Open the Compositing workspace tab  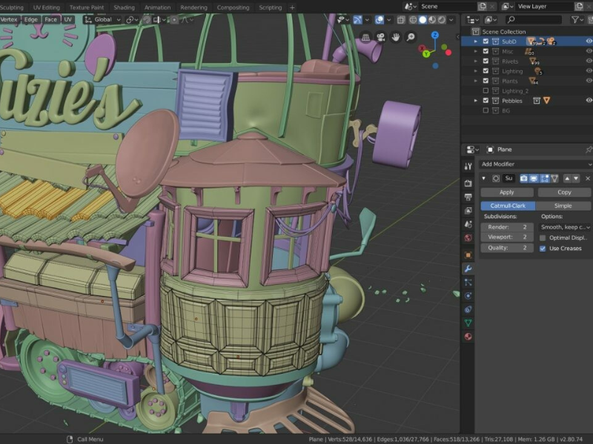click(x=233, y=7)
